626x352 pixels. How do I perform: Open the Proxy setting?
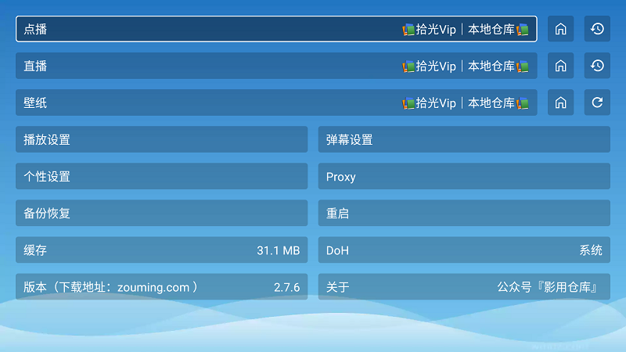(x=464, y=176)
